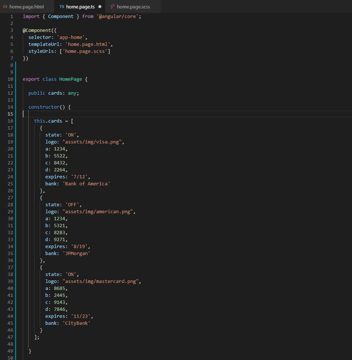Image resolution: width=352 pixels, height=360 pixels.
Task: Click line number 47 in the gutter
Action: (x=10, y=337)
